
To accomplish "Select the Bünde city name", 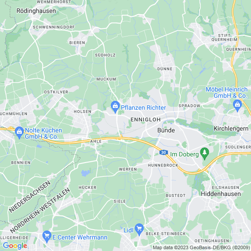I will coord(166,130).
